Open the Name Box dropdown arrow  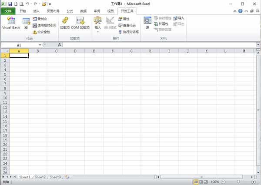(x=40, y=45)
